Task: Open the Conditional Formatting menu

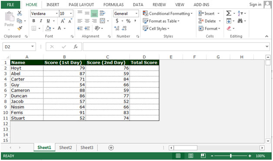Action: tap(168, 13)
